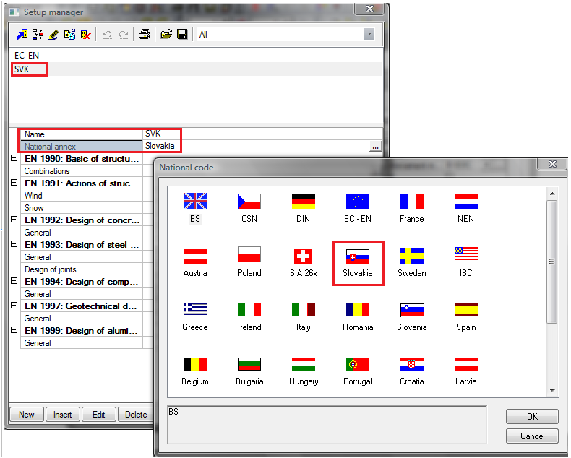The height and width of the screenshot is (458, 571).
Task: Select General under EN 1992
Action: pos(82,233)
